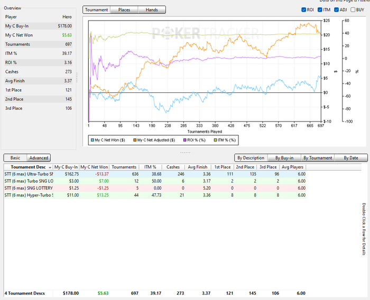Select the STT Ultra-Turbo row
The height and width of the screenshot is (300, 370).
(155, 174)
